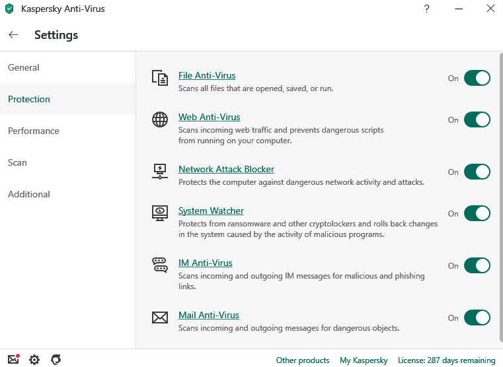Click the Other products link
Image resolution: width=503 pixels, height=367 pixels.
(303, 360)
